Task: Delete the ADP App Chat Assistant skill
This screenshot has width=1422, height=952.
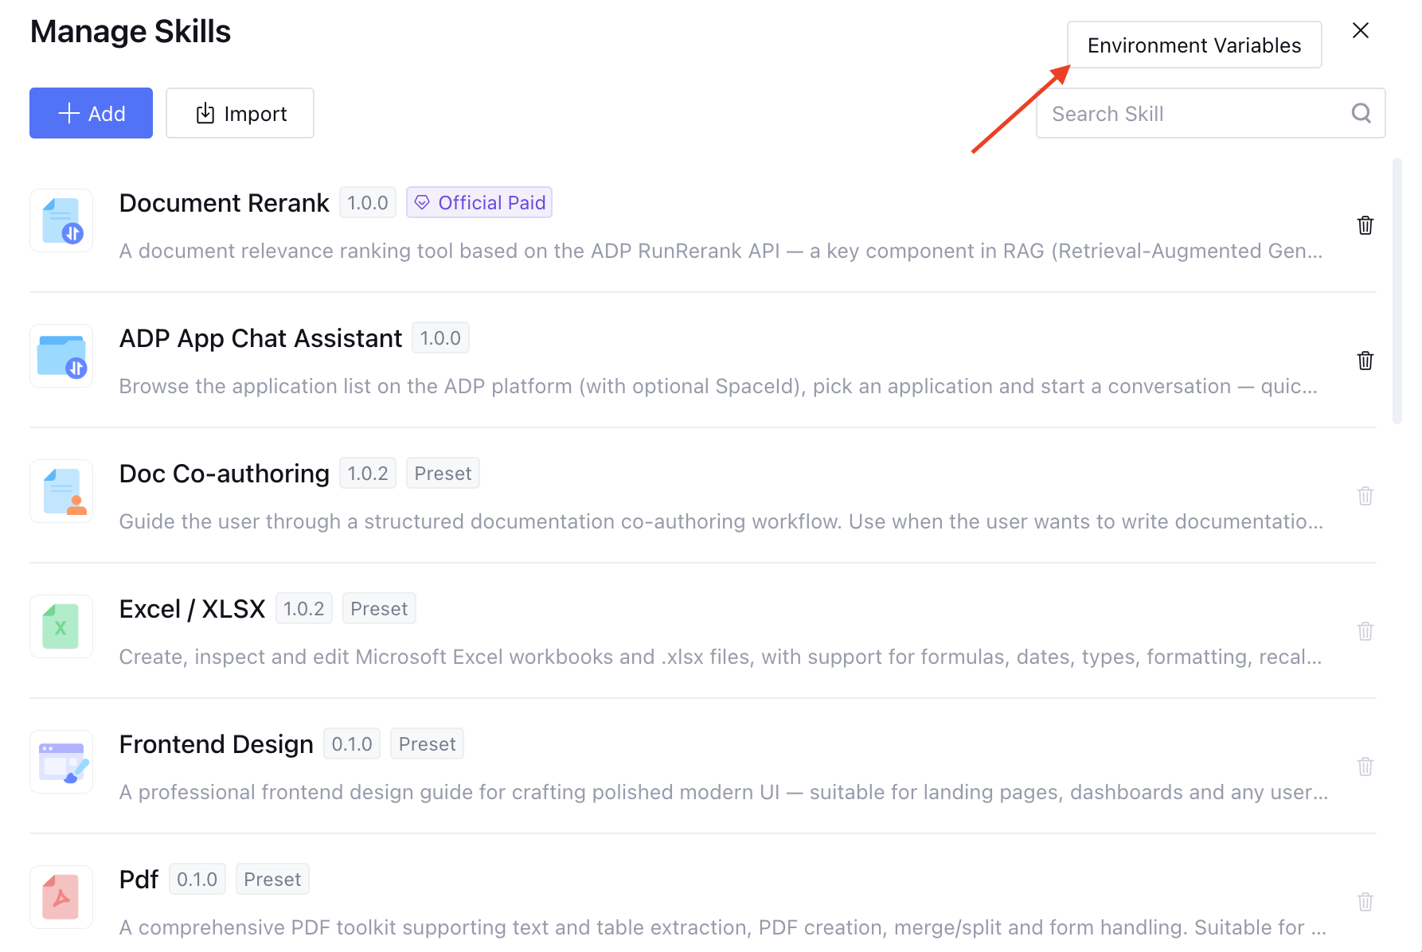Action: click(1365, 361)
